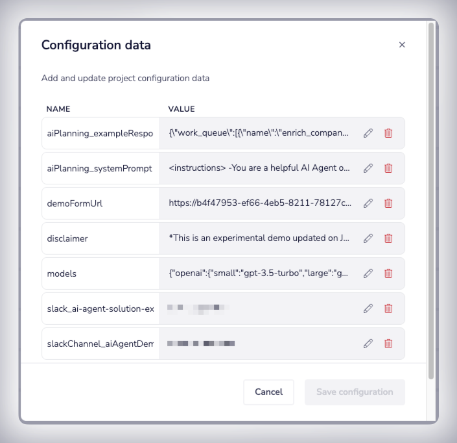Delete the aiPlanning_exampleRespo entry

pos(388,133)
